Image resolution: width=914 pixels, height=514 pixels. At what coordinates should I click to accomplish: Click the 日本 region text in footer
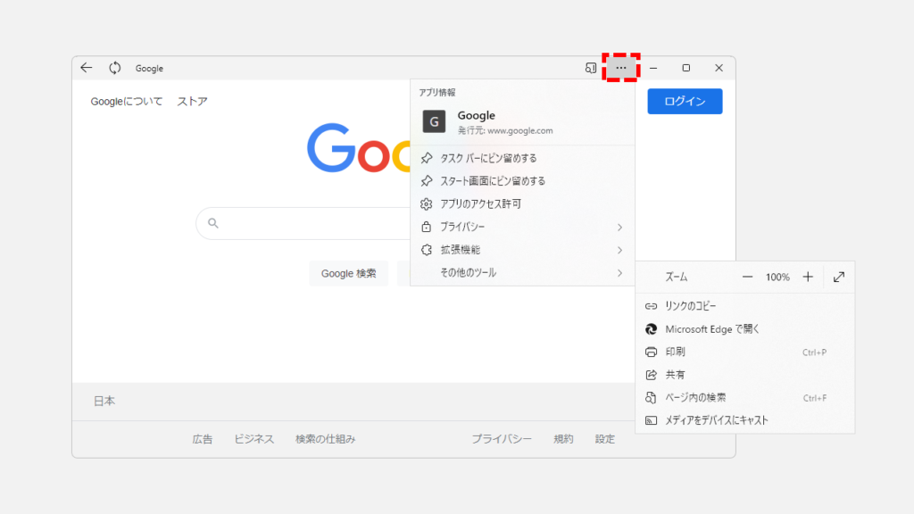point(104,401)
